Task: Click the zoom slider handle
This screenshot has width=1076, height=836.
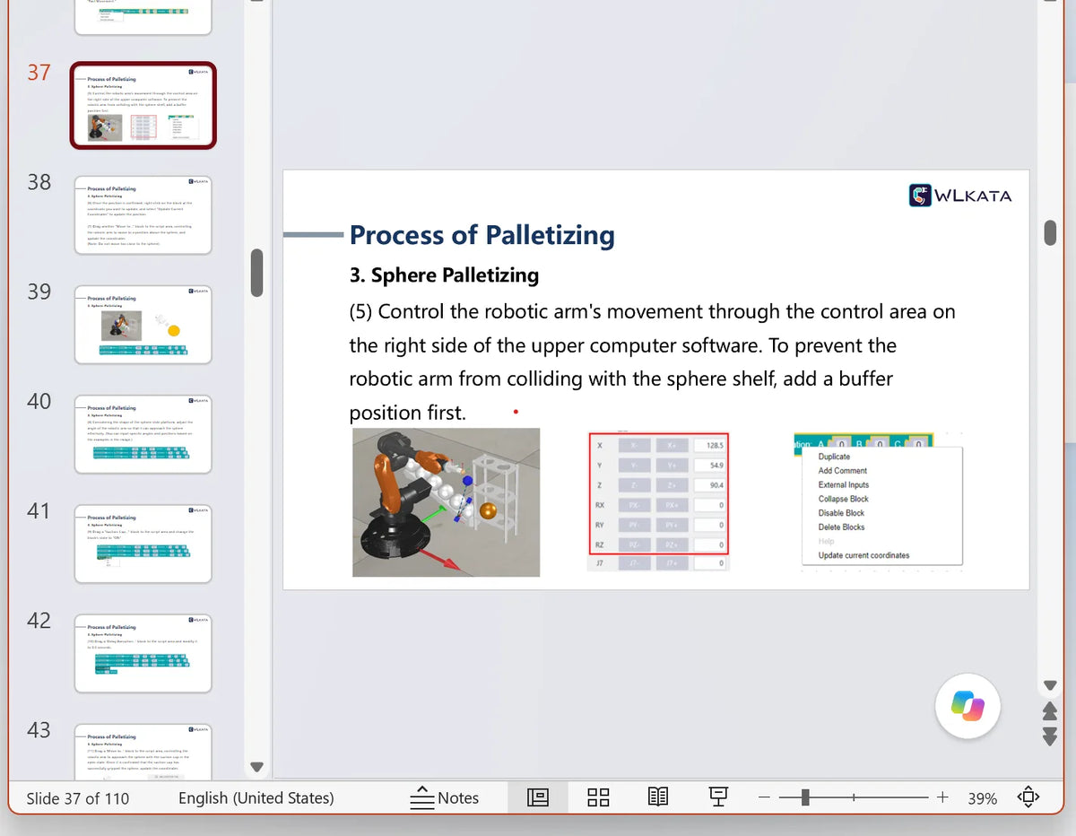Action: tap(806, 797)
